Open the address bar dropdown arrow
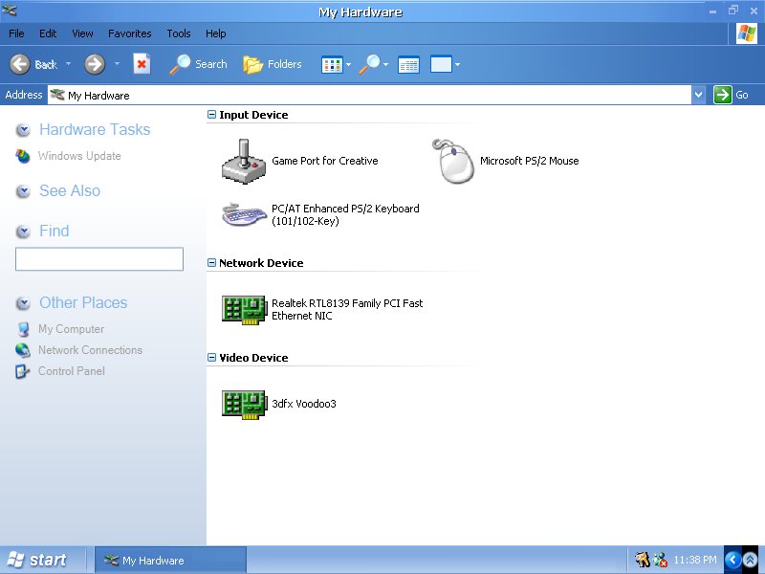This screenshot has height=574, width=765. tap(698, 95)
